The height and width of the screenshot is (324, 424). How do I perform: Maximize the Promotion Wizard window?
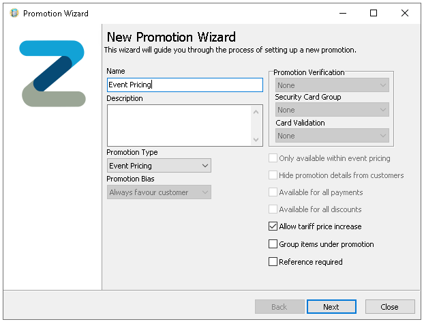(374, 13)
